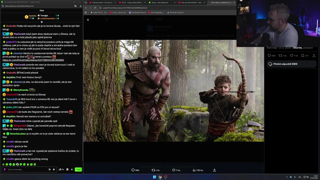Open the Windows Start menu
This screenshot has width=320, height=180.
154,177
